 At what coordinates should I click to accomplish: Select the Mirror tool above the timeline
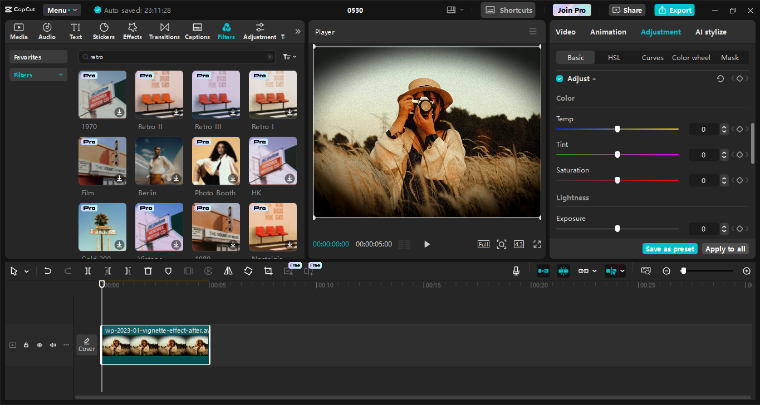coord(228,271)
